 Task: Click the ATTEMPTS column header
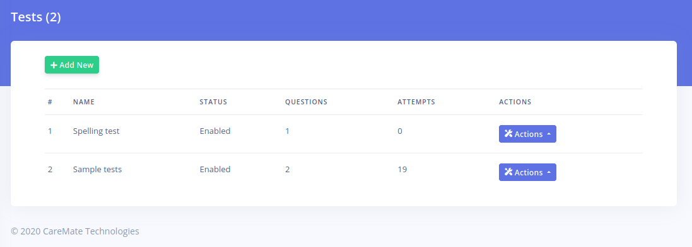click(416, 102)
